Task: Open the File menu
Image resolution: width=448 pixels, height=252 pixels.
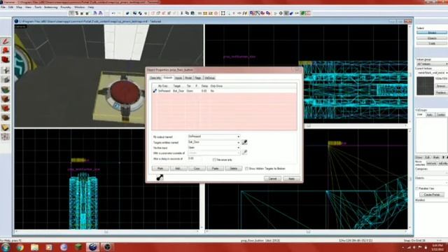Action: click(3, 7)
